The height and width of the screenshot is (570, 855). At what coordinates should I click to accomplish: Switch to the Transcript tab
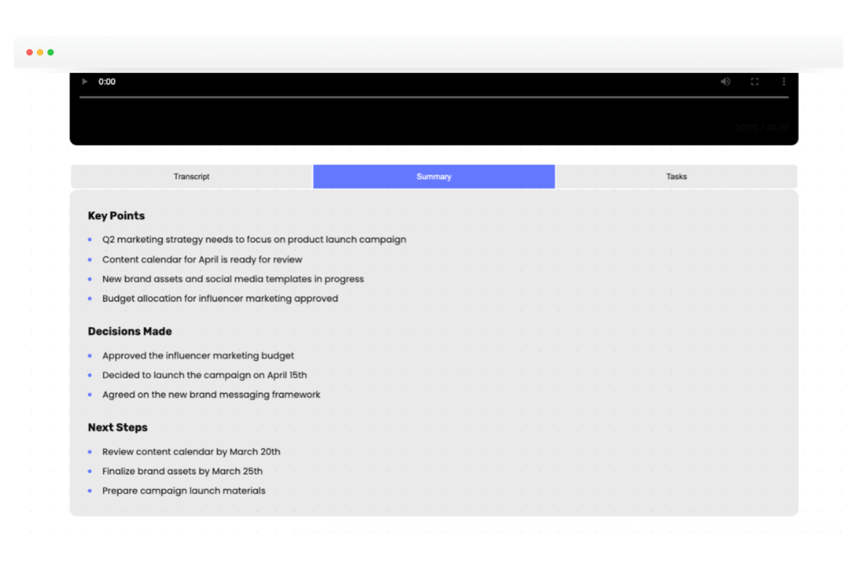pos(191,177)
